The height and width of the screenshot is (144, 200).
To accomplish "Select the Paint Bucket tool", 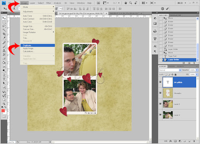I will point(4,63).
